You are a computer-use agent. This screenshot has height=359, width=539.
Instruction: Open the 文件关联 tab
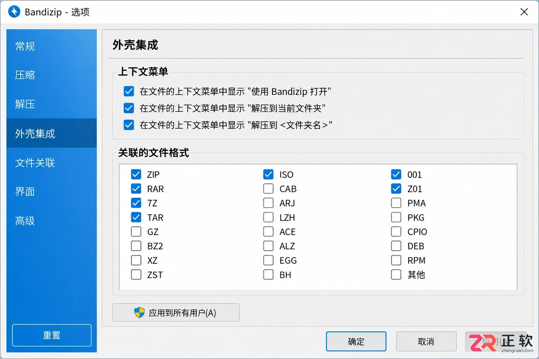[52, 162]
